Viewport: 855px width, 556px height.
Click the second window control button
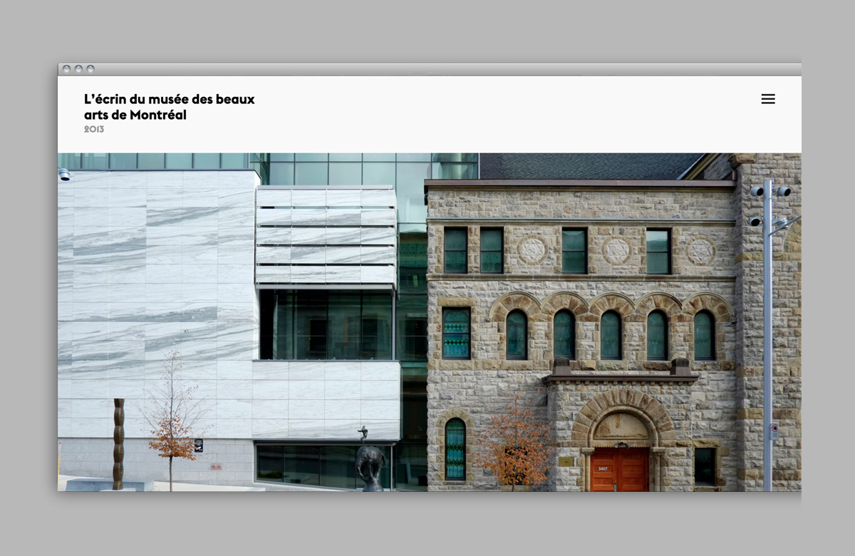78,69
